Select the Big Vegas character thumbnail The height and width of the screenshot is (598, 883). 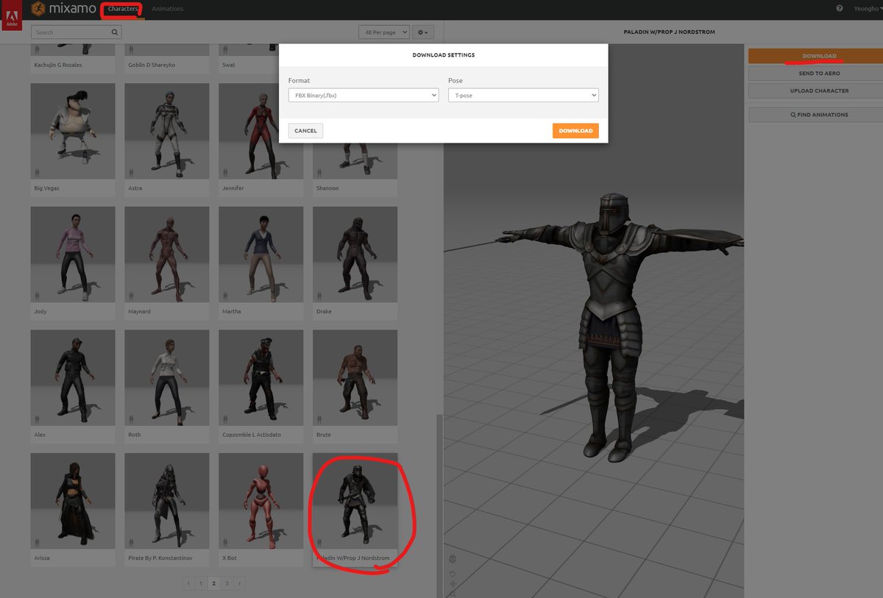73,130
